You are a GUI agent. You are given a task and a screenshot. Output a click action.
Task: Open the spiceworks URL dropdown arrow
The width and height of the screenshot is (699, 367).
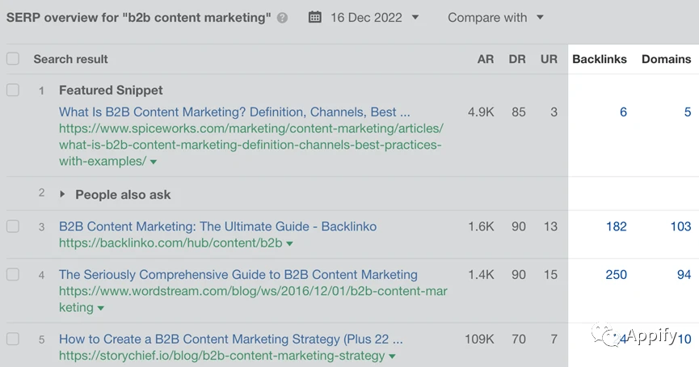(x=154, y=162)
